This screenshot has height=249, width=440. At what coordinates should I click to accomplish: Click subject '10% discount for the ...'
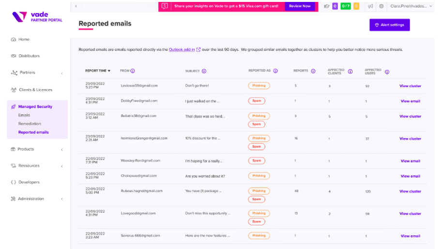click(203, 139)
